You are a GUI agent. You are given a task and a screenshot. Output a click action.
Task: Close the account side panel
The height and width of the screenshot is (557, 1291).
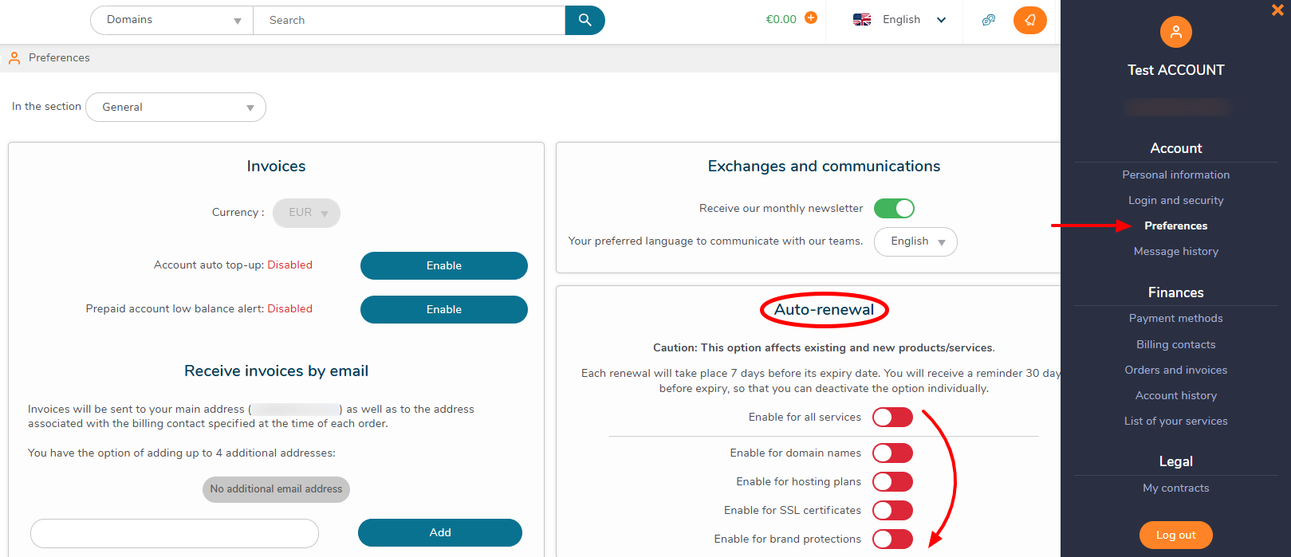(1277, 10)
